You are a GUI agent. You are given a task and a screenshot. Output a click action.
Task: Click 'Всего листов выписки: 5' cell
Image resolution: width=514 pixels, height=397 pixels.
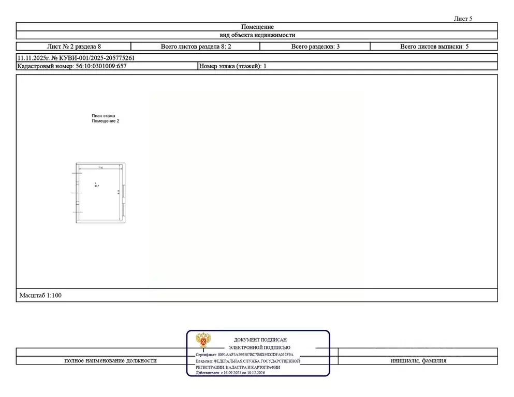(x=434, y=47)
